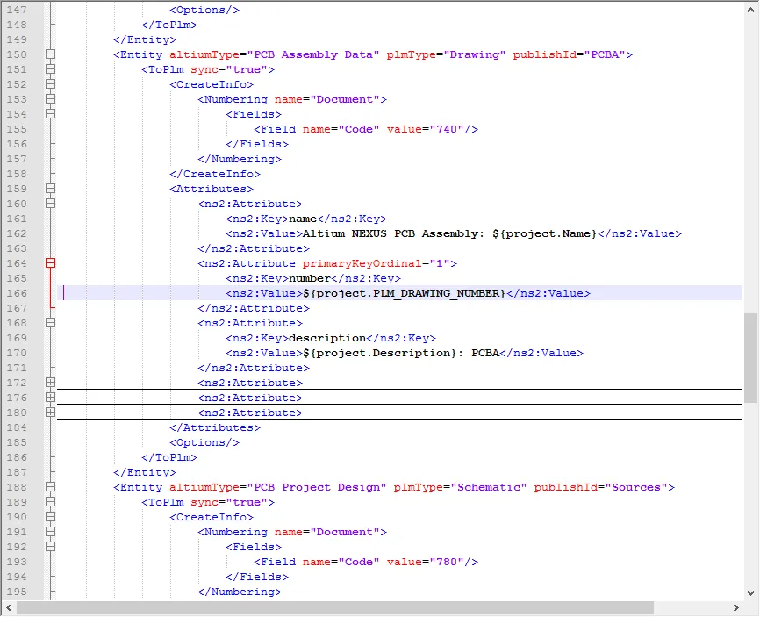
Task: Click the vertical scrollbar up arrow
Action: coord(751,9)
